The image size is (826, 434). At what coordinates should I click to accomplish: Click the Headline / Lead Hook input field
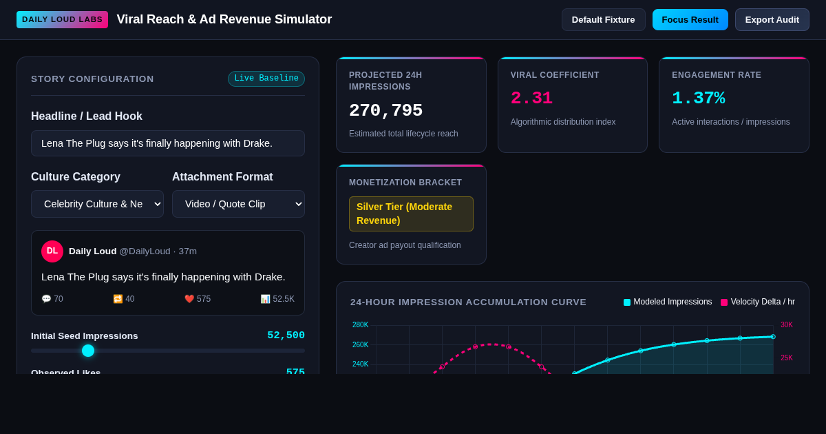click(x=168, y=143)
